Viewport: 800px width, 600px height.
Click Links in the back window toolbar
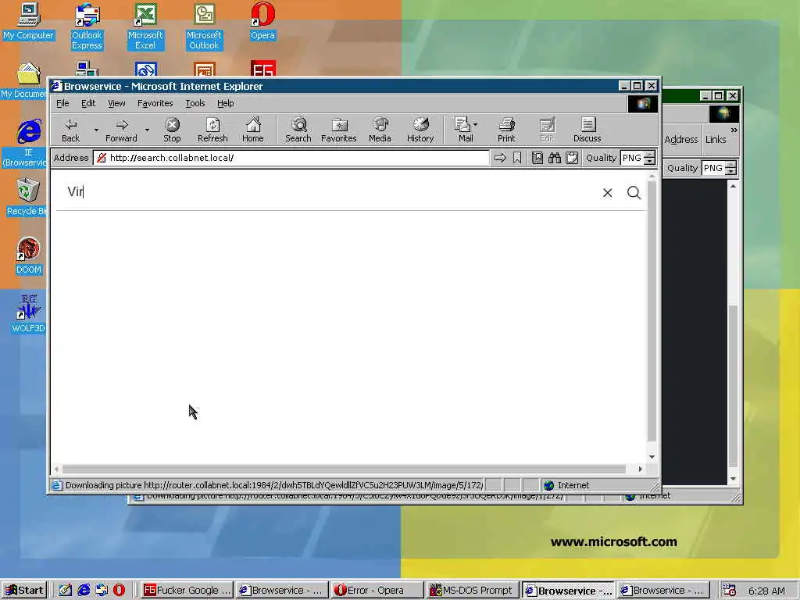(716, 139)
